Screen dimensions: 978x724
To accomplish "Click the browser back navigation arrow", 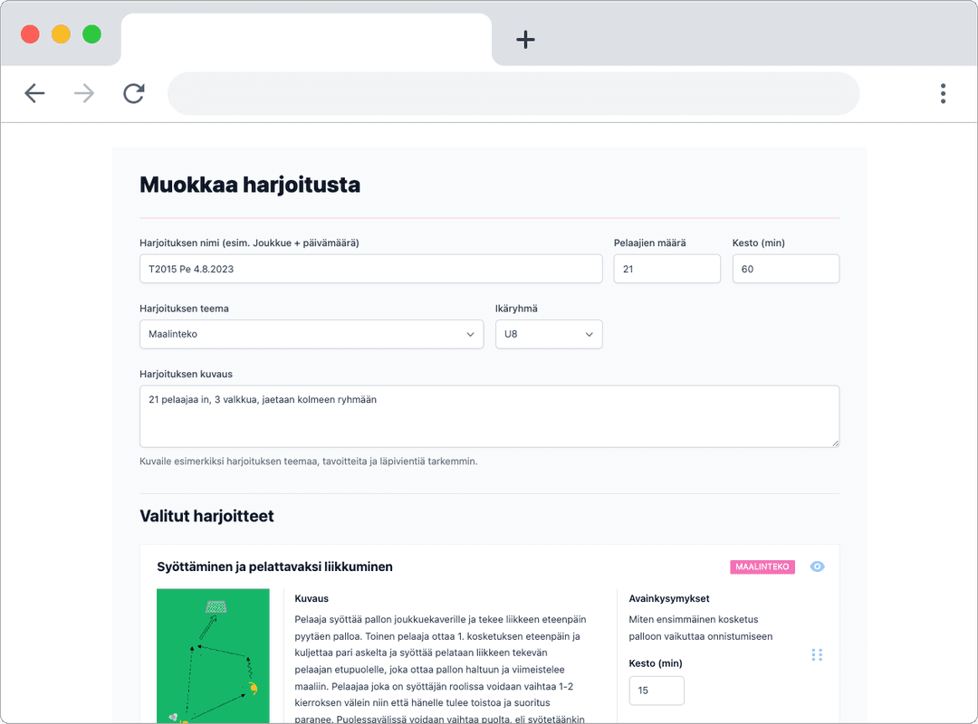I will [x=34, y=93].
